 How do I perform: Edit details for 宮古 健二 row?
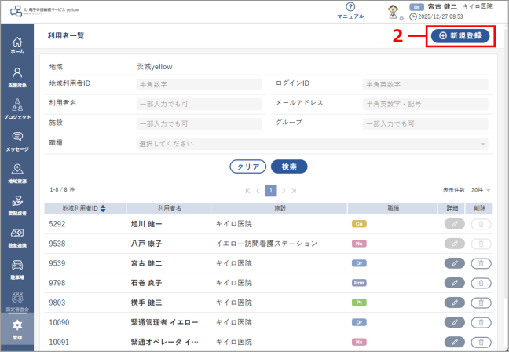[455, 263]
